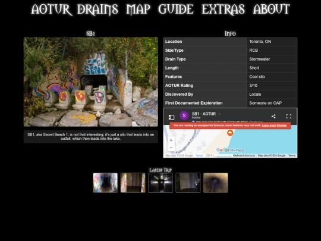Open the About page
321x241 pixels.
click(x=272, y=9)
